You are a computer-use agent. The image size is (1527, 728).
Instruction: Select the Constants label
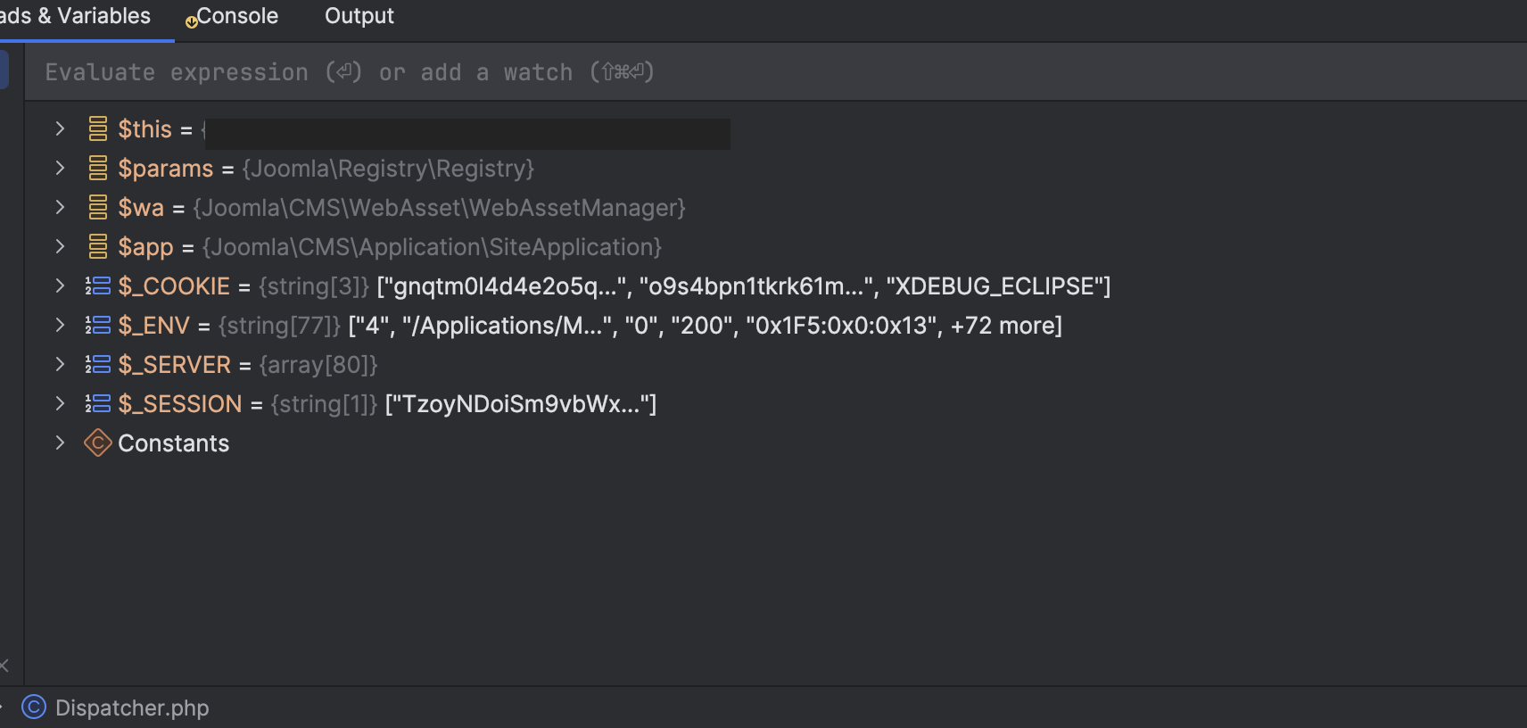coord(174,443)
